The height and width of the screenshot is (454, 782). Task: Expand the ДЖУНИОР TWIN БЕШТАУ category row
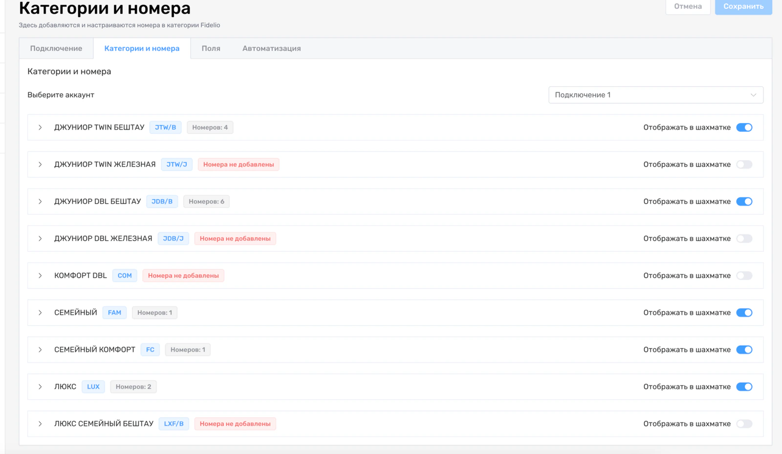[x=40, y=127]
